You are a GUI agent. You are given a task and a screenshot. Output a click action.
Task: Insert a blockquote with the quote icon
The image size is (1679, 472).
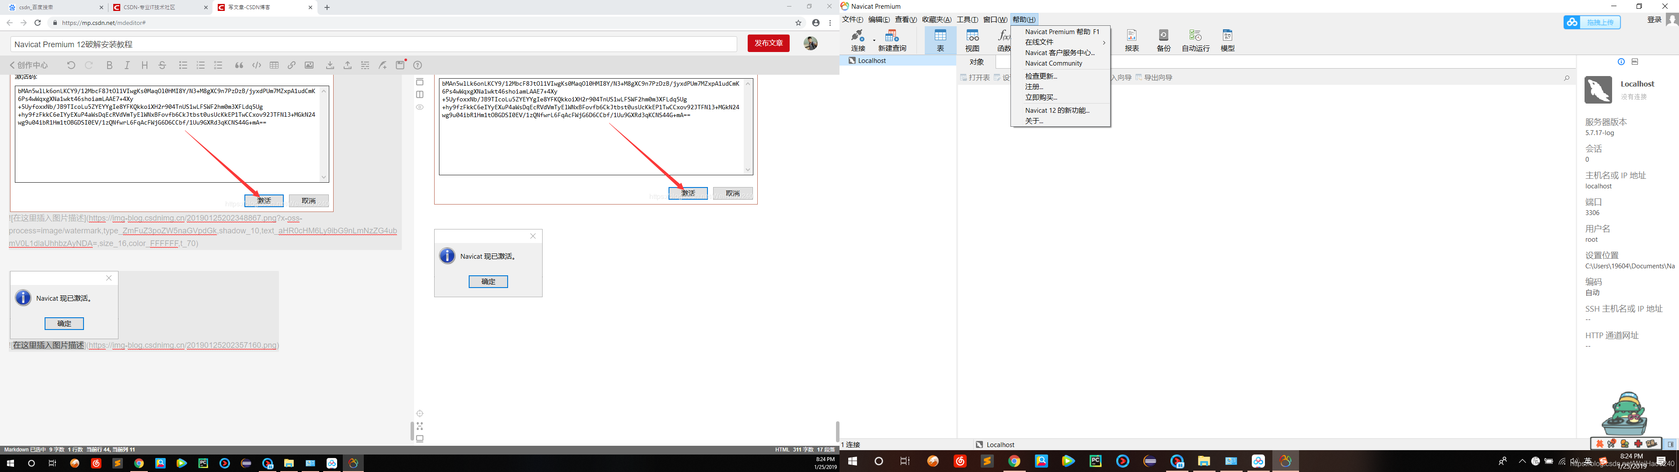(239, 65)
